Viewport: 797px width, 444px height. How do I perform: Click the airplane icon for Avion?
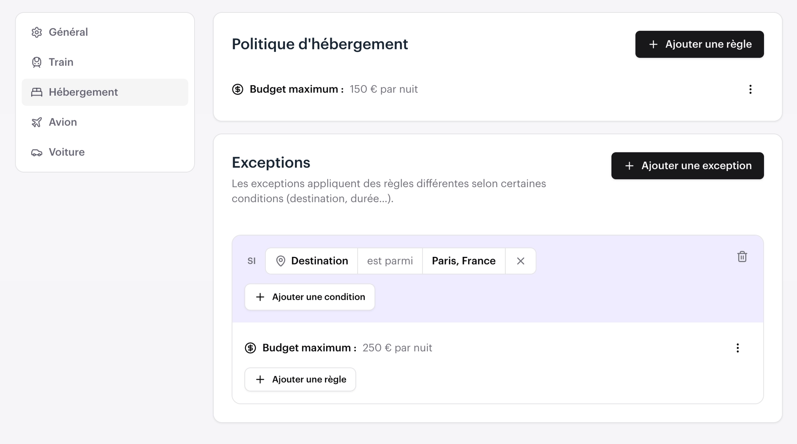(37, 122)
